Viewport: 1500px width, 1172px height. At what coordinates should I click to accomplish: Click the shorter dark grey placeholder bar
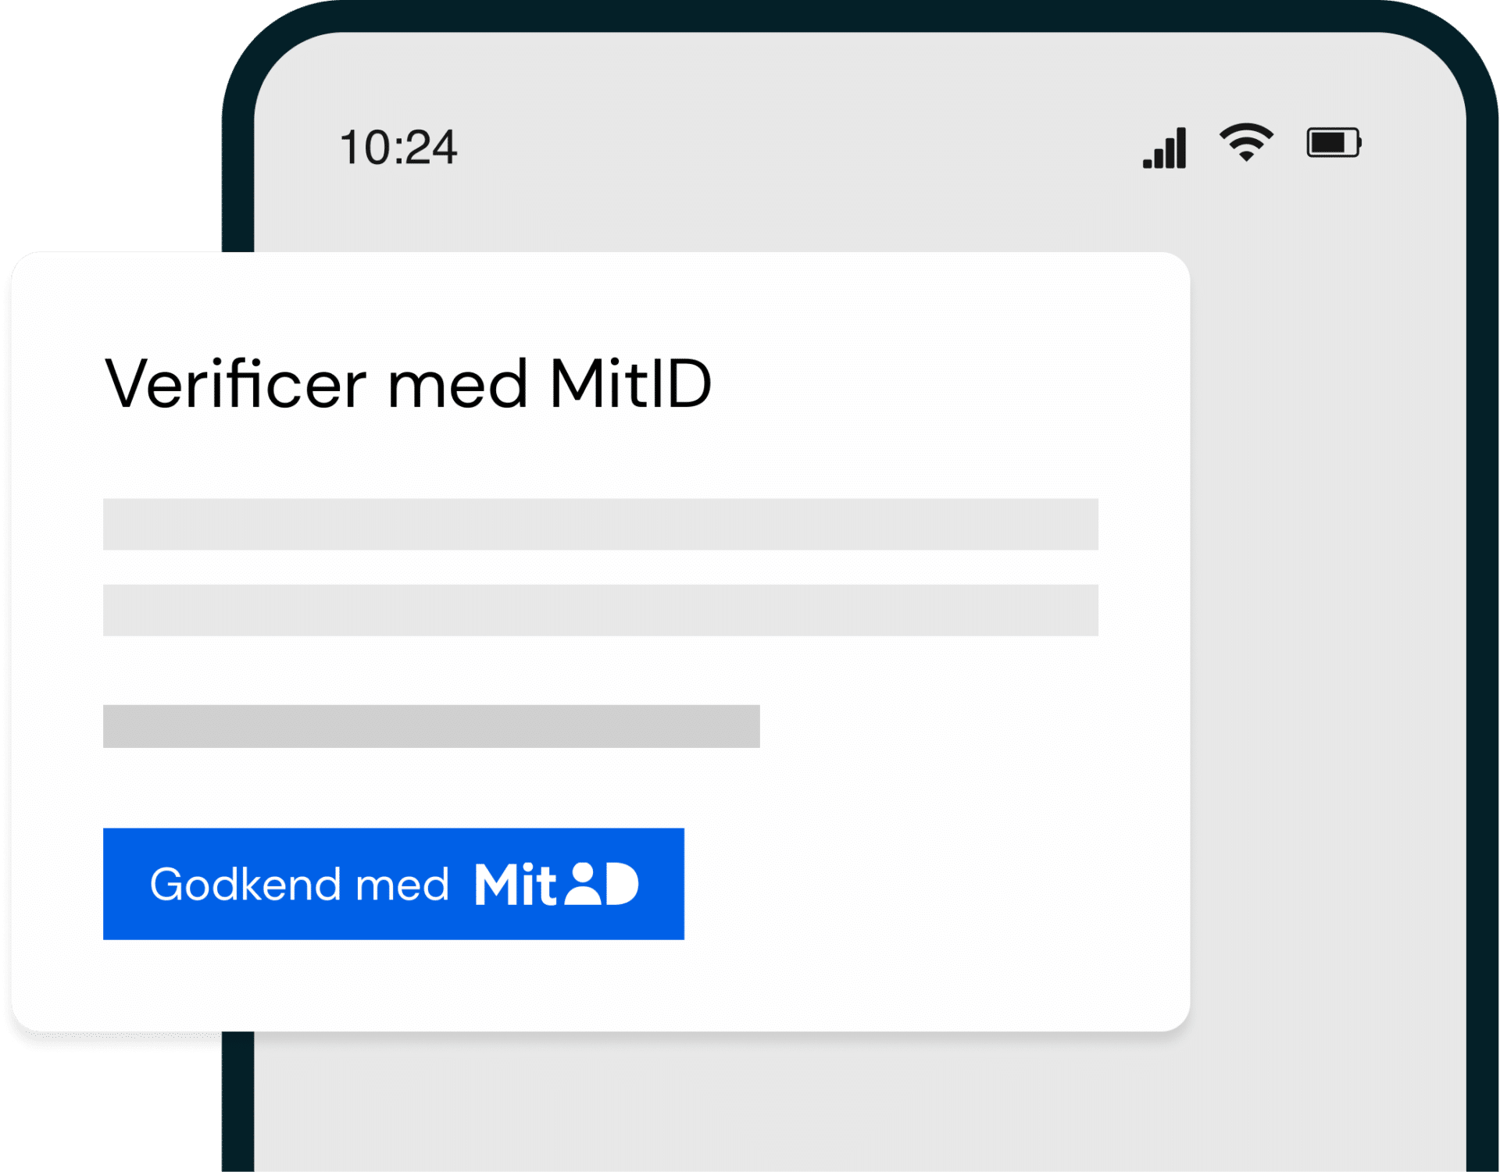tap(431, 726)
